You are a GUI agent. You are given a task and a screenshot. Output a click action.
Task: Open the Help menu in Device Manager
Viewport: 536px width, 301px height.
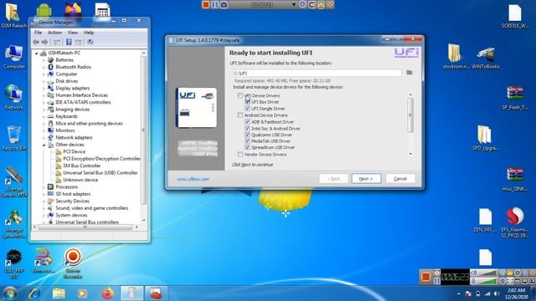(89, 33)
